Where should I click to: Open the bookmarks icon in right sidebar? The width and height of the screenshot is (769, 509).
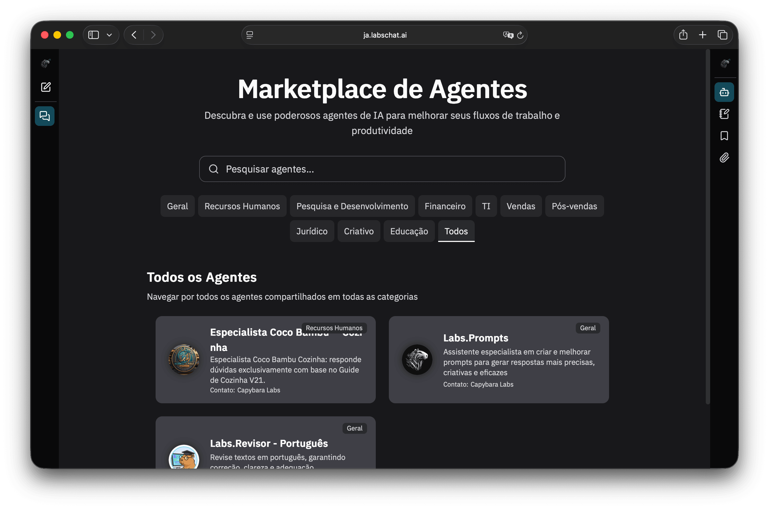coord(724,136)
